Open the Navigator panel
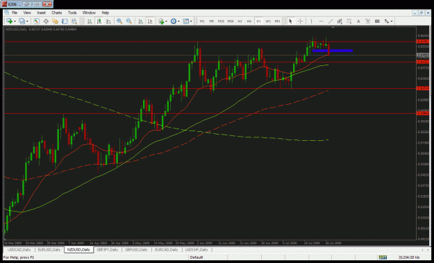434x263 pixels. (x=55, y=22)
